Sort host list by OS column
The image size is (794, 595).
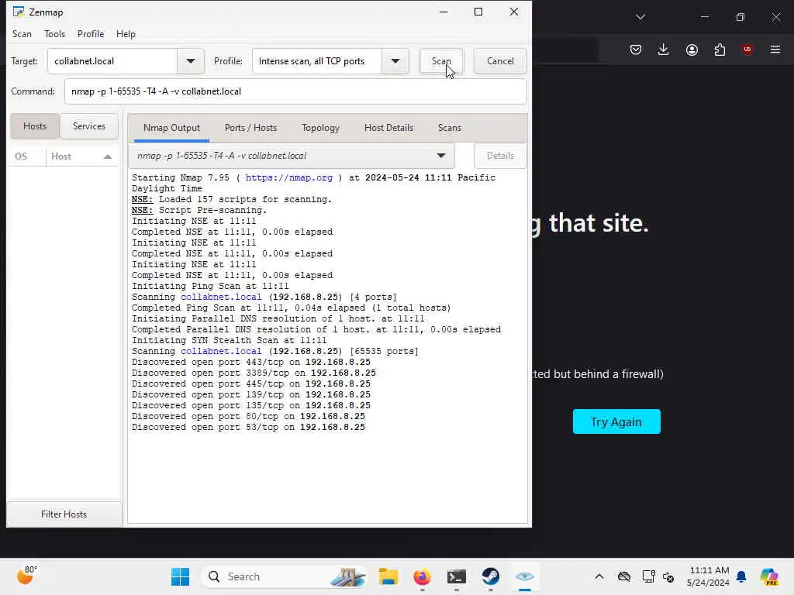tap(21, 156)
